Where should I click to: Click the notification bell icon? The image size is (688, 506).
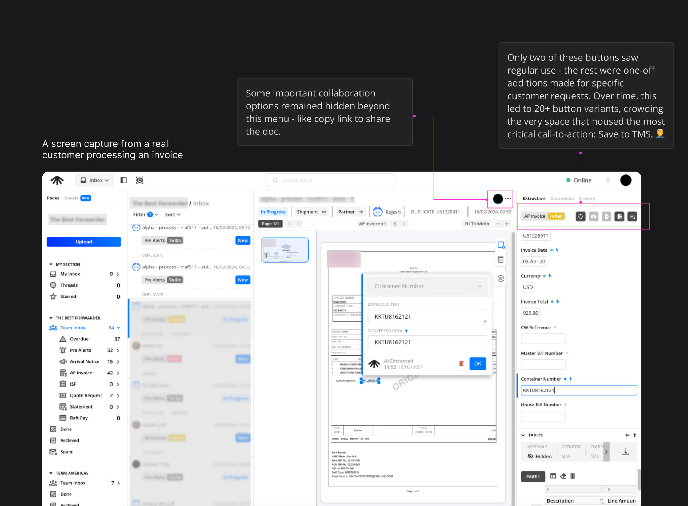point(608,180)
